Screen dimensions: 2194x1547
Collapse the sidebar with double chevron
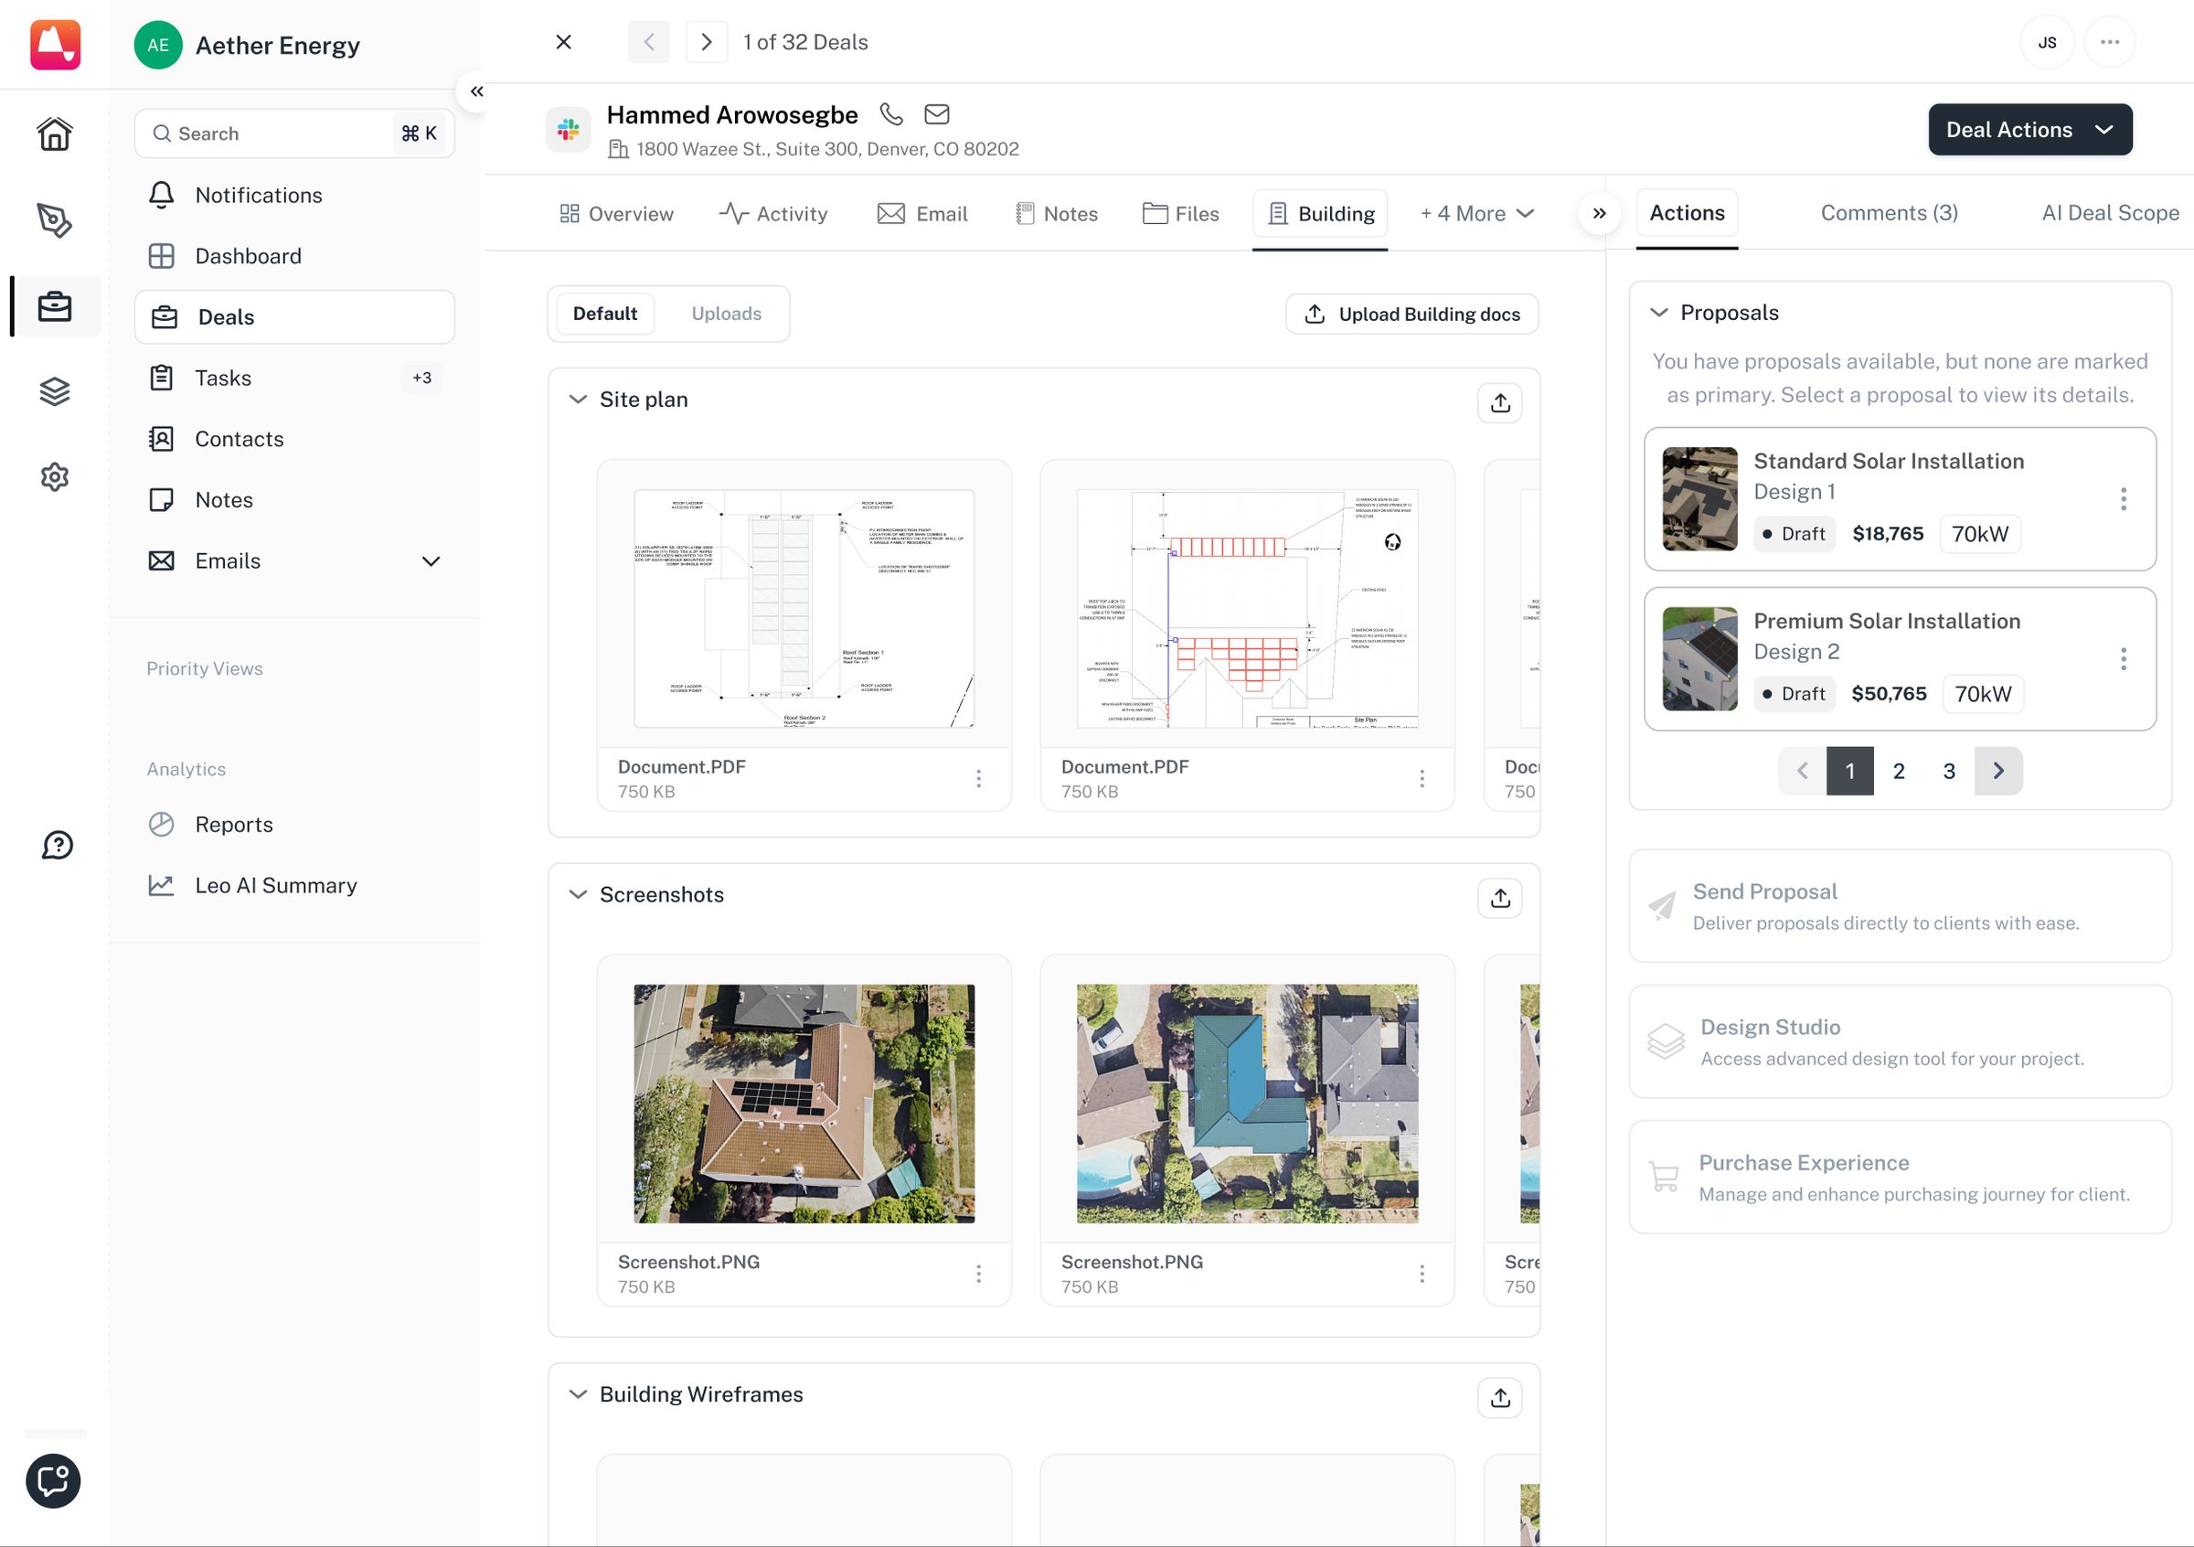click(476, 91)
